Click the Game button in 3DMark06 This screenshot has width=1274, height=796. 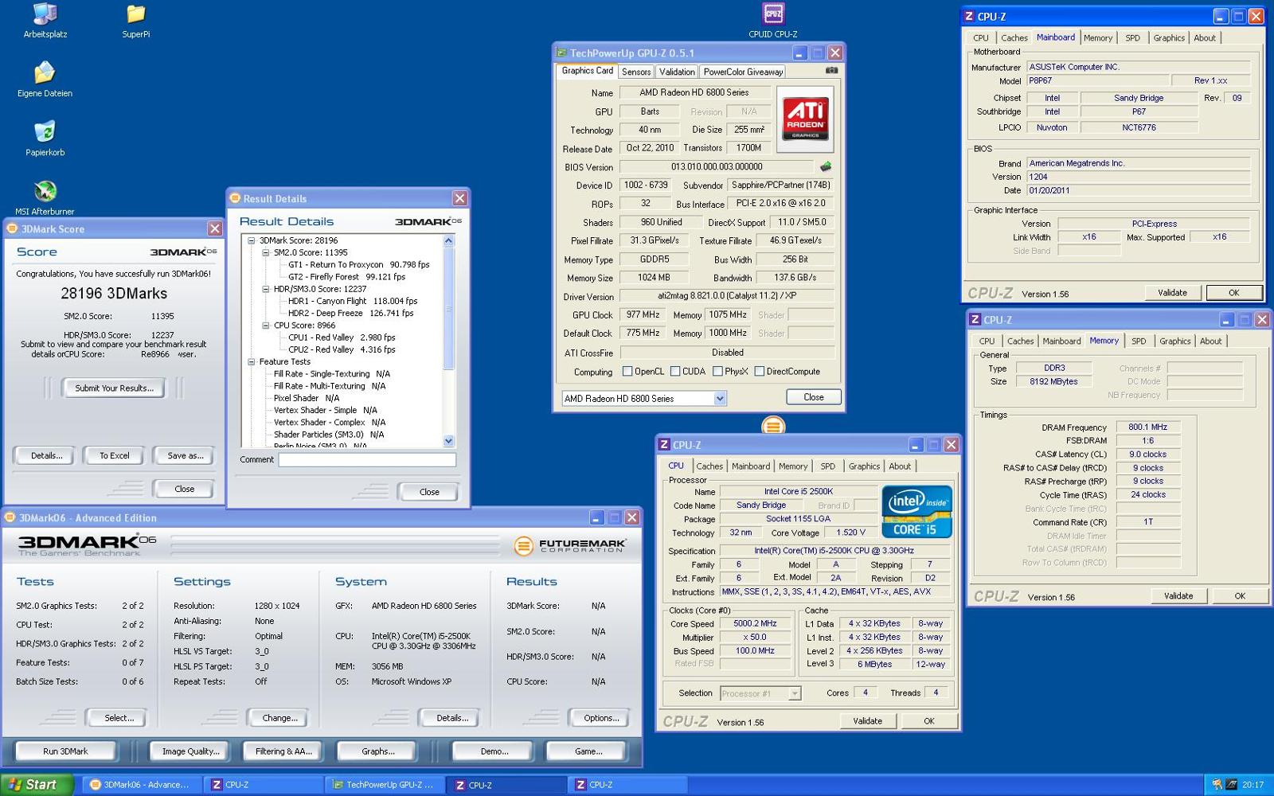(588, 751)
